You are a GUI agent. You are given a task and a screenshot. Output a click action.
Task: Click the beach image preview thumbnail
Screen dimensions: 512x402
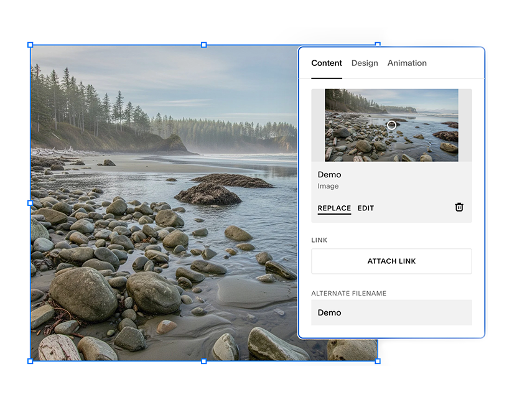391,125
